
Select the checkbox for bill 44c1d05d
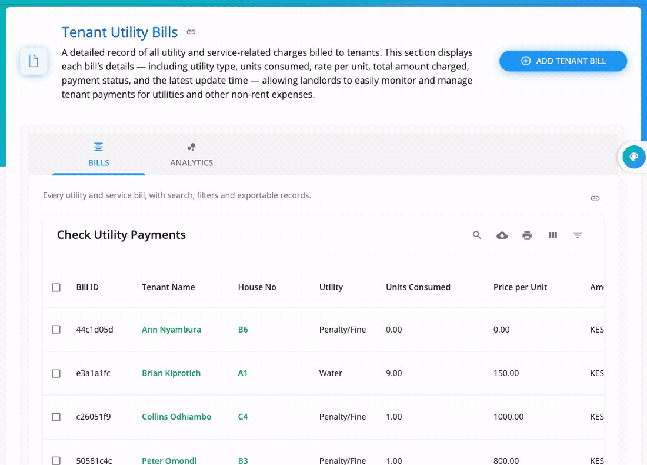click(x=56, y=330)
